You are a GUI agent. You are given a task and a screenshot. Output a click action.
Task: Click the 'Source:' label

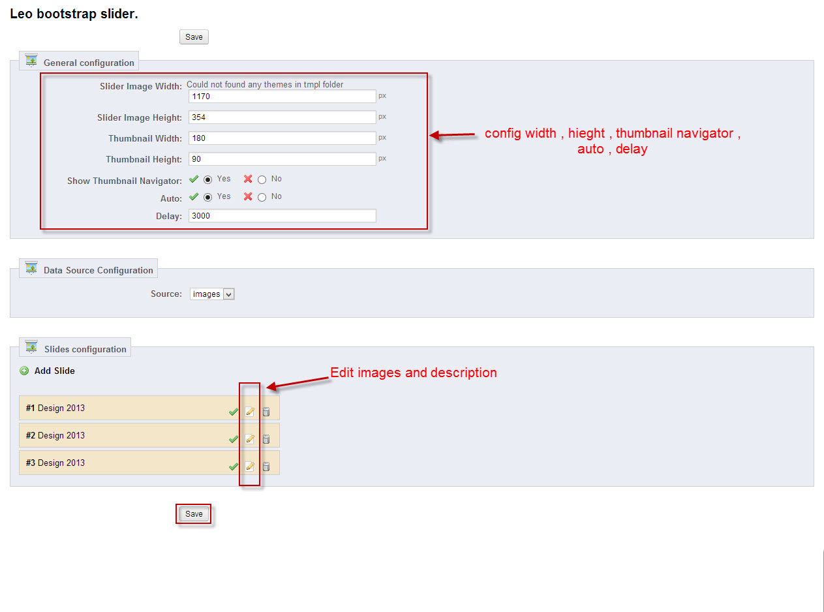(x=166, y=294)
